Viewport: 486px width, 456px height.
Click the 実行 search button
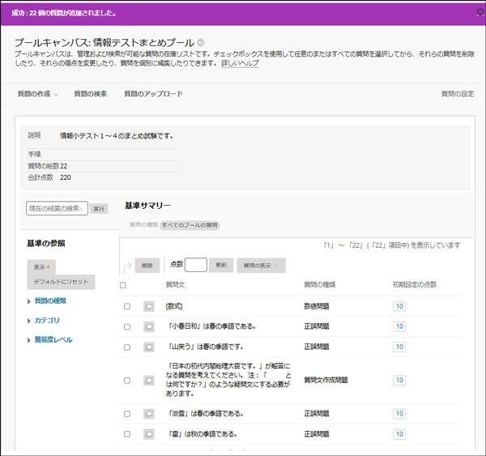point(99,209)
